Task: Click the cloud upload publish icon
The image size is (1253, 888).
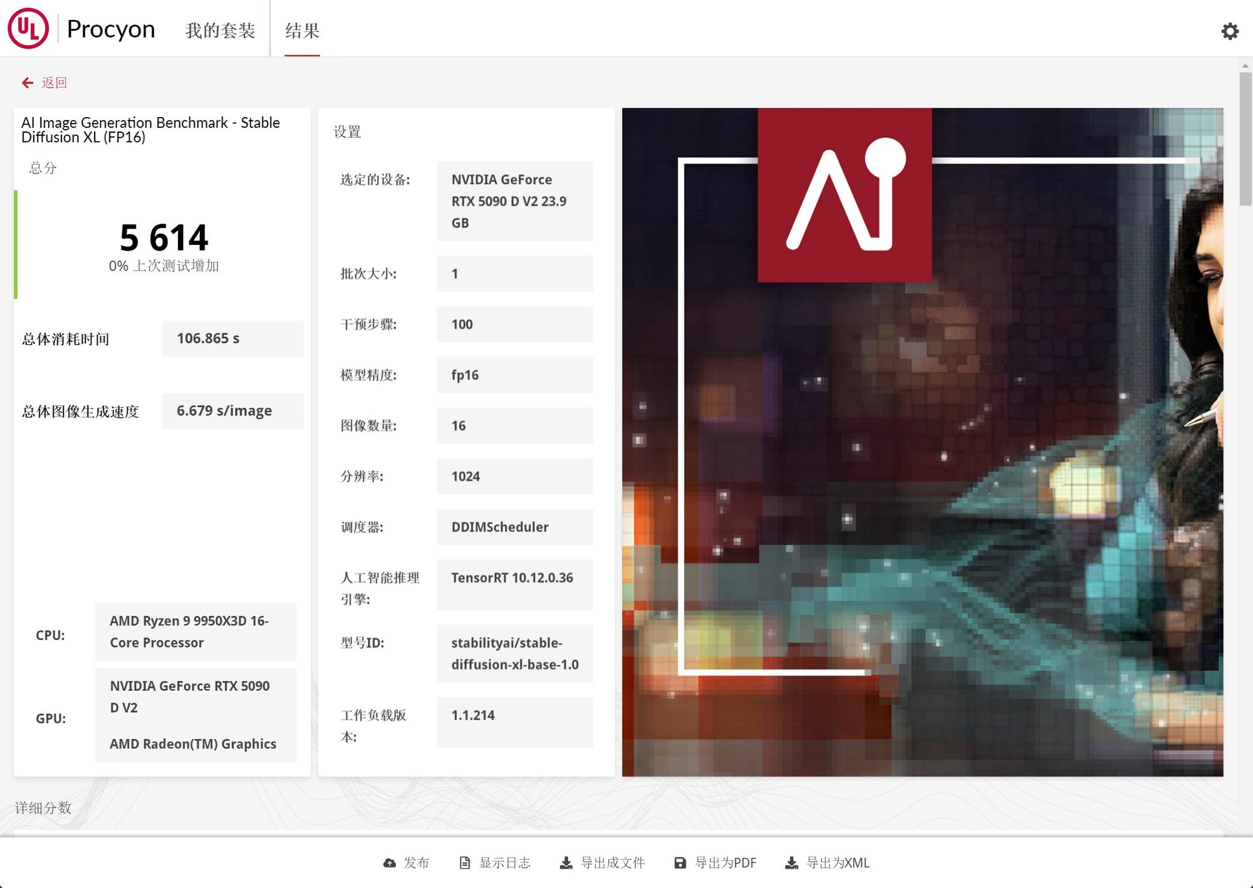Action: coord(390,863)
